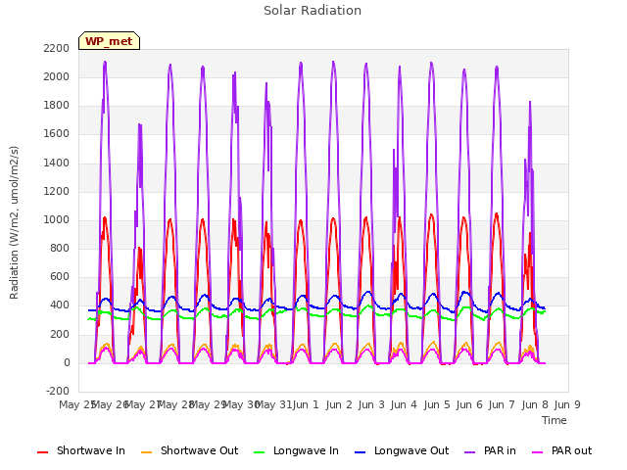Screen dimensions: 627x470
Task: Click the -200 y-axis tick label
Action: click(58, 391)
